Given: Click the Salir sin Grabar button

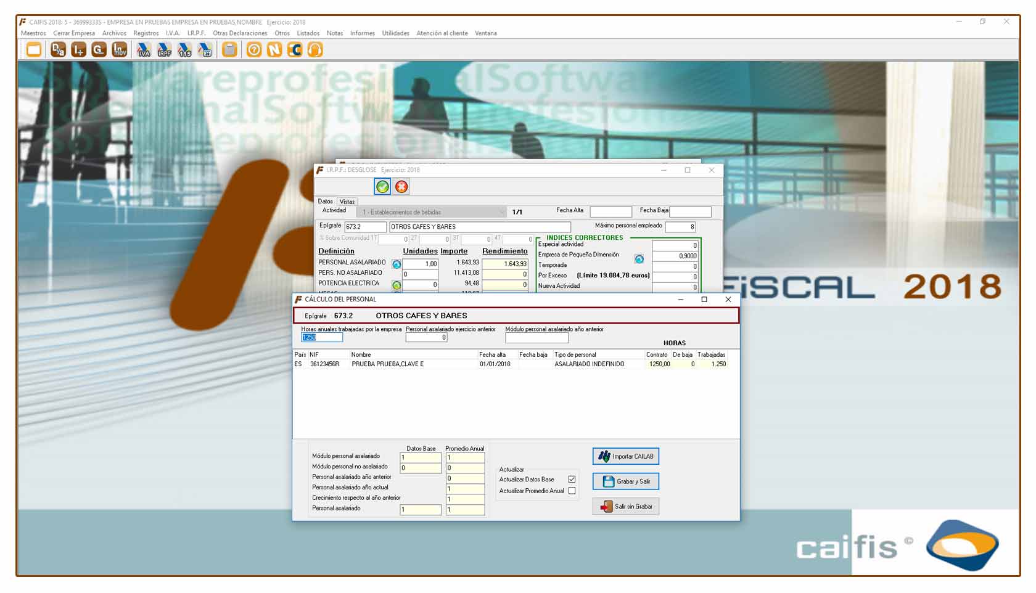Looking at the screenshot, I should pyautogui.click(x=626, y=507).
